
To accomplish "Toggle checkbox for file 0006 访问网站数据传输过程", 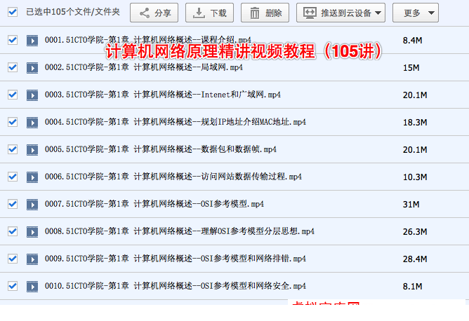I will coord(13,177).
